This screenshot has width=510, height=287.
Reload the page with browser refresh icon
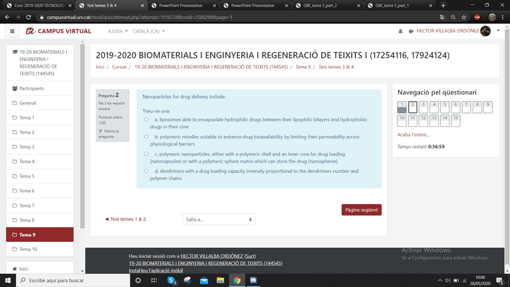(x=29, y=17)
